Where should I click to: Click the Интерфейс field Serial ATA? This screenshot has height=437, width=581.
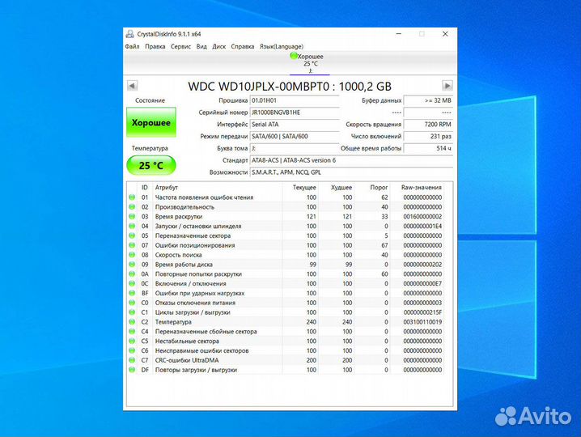(295, 125)
